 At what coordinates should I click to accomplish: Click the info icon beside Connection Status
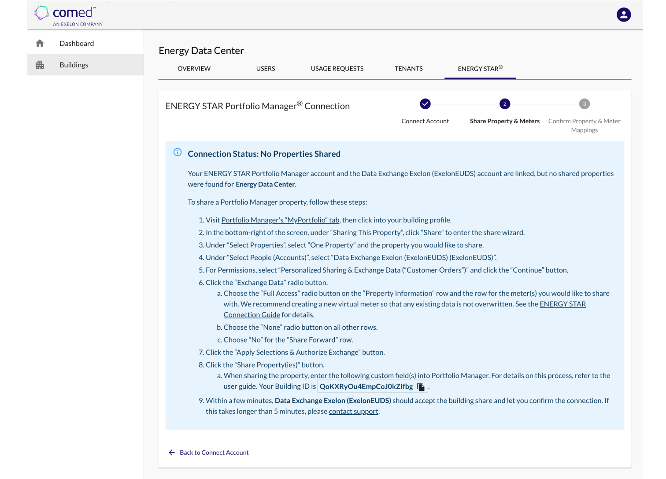(x=178, y=152)
